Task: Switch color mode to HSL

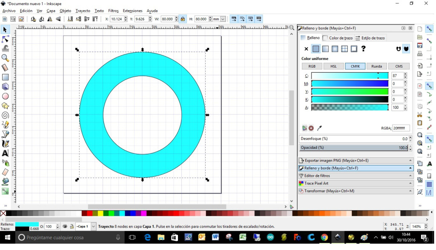Action: [333, 66]
